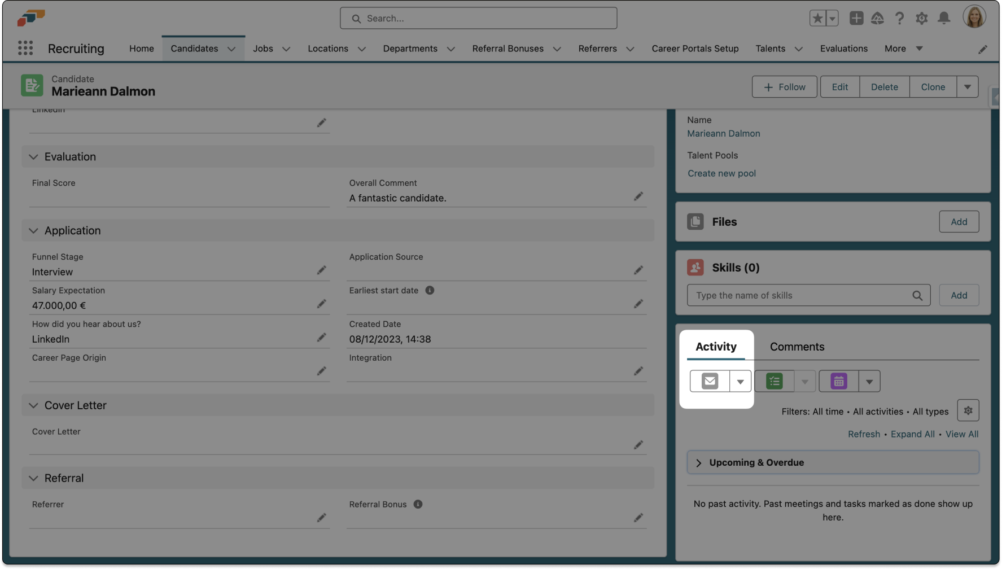This screenshot has height=569, width=1002.
Task: Open the activity timeline filter settings
Action: (968, 411)
